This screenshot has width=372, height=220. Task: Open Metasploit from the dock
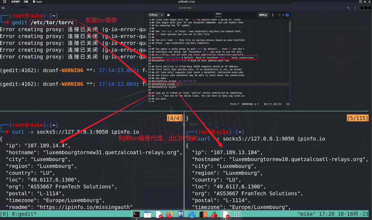tap(181, 214)
